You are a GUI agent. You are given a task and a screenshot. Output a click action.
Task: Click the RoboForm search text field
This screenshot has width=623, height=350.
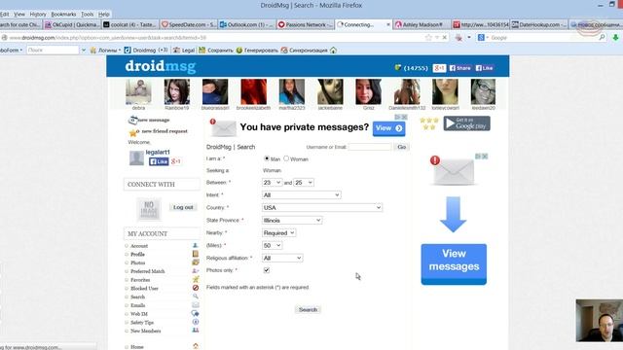[53, 50]
